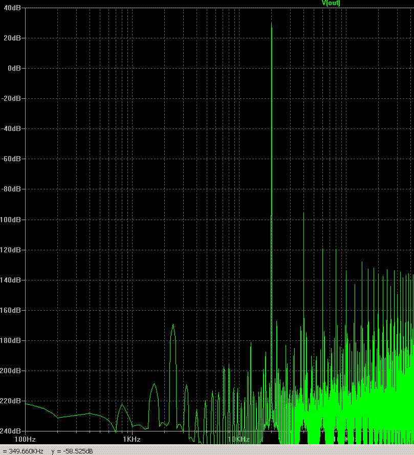
Task: Click the 0dB vertical axis label
Action: pyautogui.click(x=14, y=68)
